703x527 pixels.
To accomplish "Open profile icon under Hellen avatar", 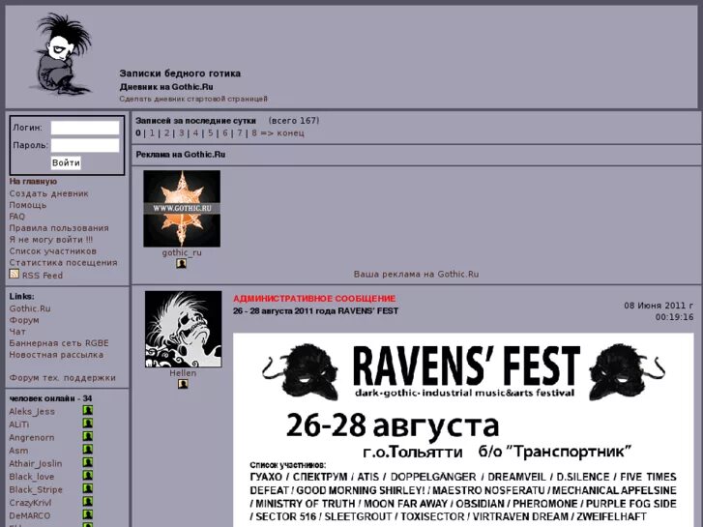I will 183,384.
